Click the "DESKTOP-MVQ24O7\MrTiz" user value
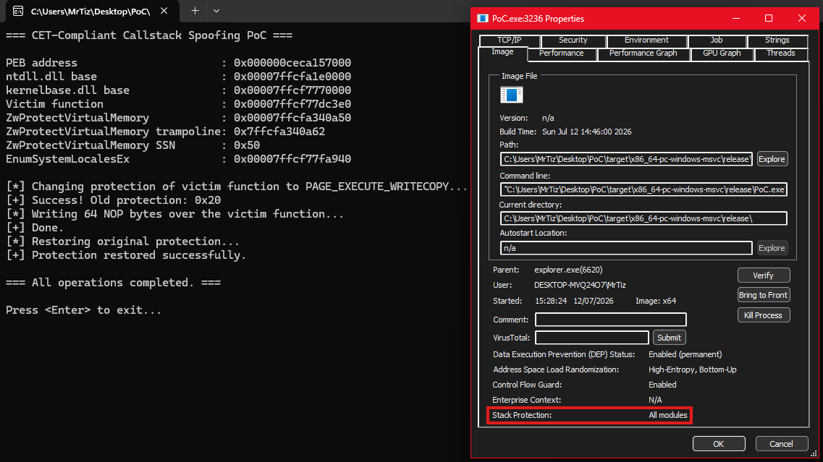Viewport: 823px width, 462px height. (x=580, y=285)
